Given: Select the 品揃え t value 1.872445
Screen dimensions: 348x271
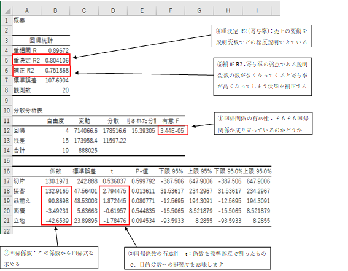Looking at the screenshot, I should click(114, 201).
